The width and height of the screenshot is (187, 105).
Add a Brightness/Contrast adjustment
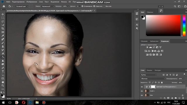pyautogui.click(x=147, y=47)
